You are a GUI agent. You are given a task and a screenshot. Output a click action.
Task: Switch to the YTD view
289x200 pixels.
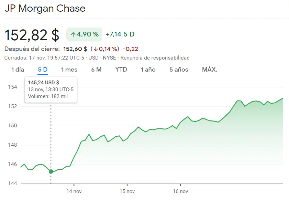point(121,70)
